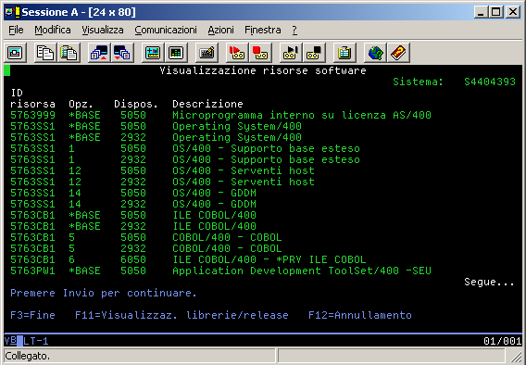526x365 pixels.
Task: Select 5763SS1 row 'OS/400 - GDDM' with 2932
Action: pos(133,204)
